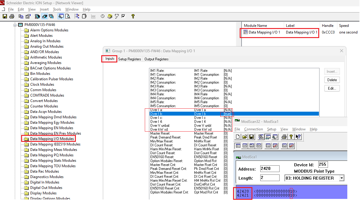Click the Handle column header
The image size is (360, 201).
(x=328, y=26)
